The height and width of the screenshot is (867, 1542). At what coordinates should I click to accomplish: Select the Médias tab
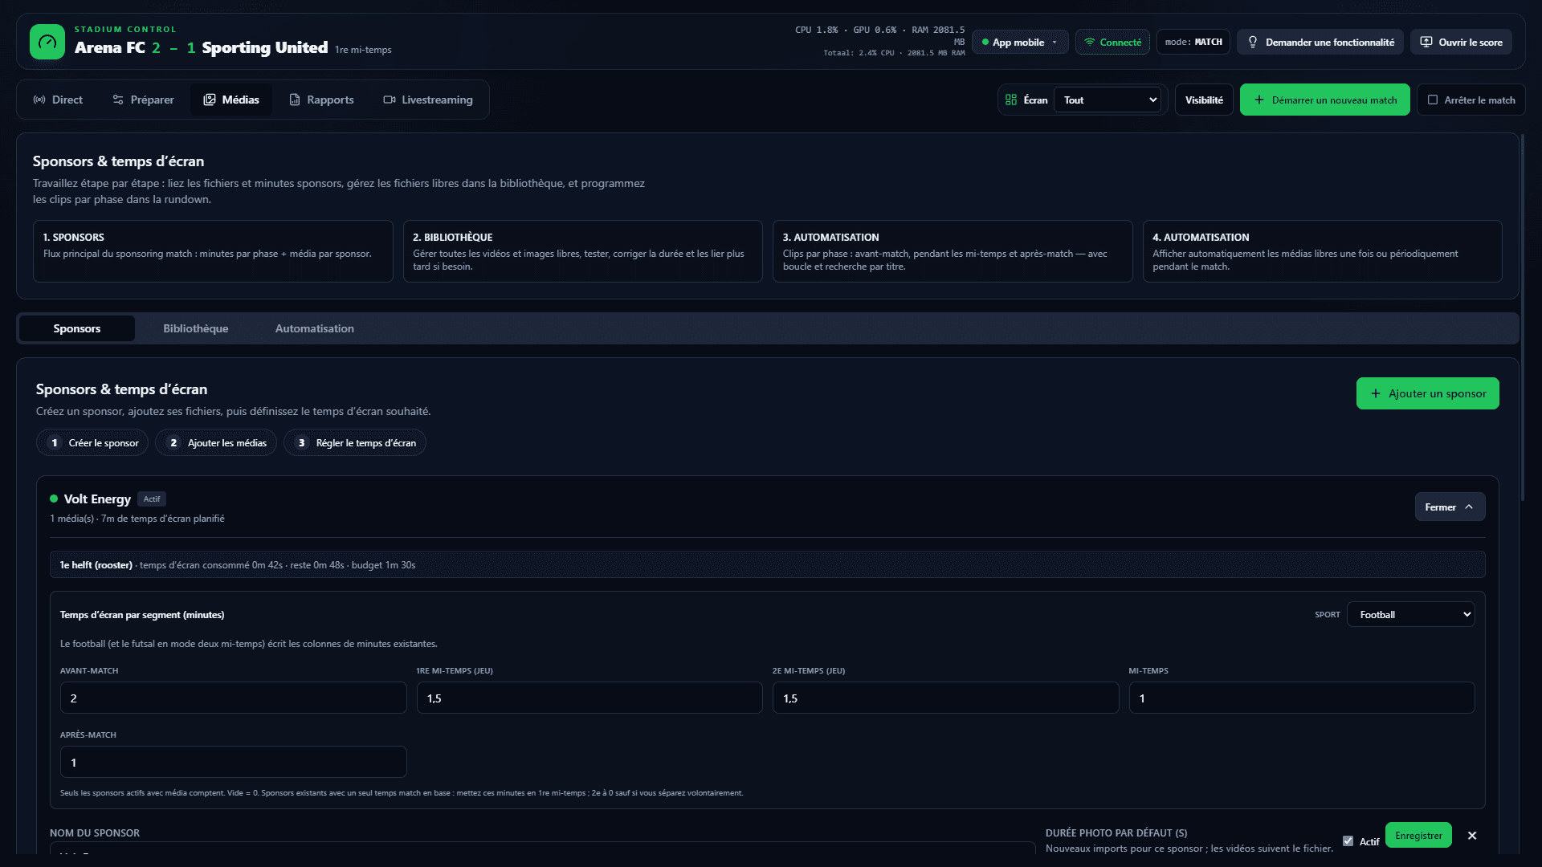231,100
